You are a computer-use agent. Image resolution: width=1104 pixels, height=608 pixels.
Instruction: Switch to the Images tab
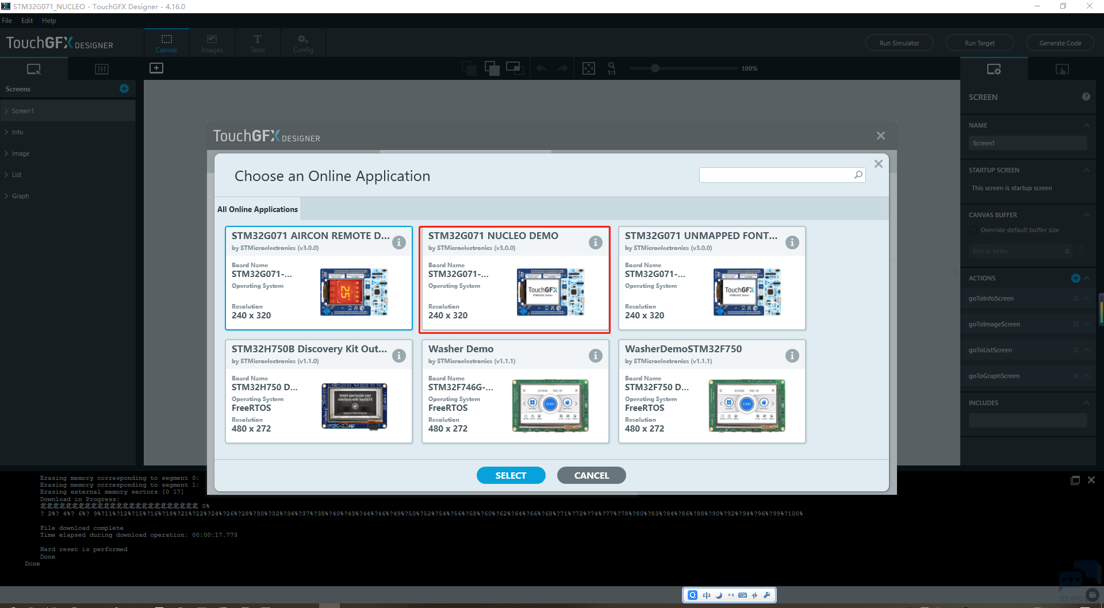click(x=212, y=43)
